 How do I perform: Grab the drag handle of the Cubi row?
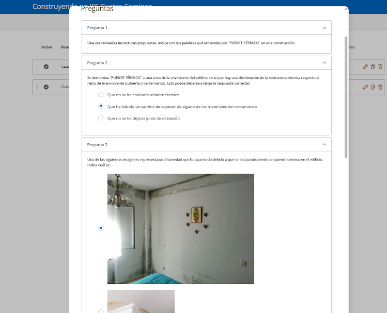pyautogui.click(x=37, y=87)
